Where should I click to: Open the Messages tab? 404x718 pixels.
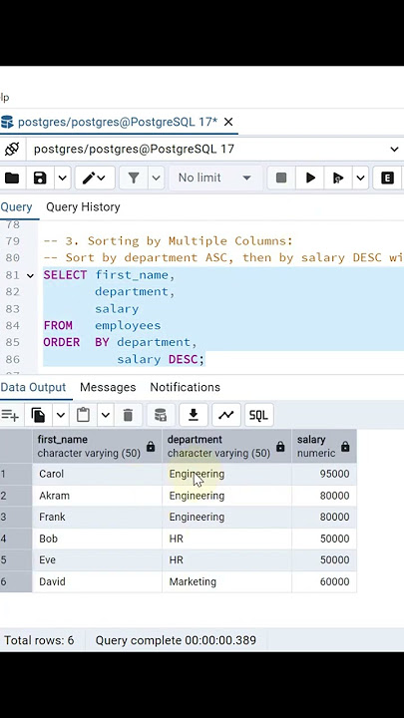coord(108,387)
